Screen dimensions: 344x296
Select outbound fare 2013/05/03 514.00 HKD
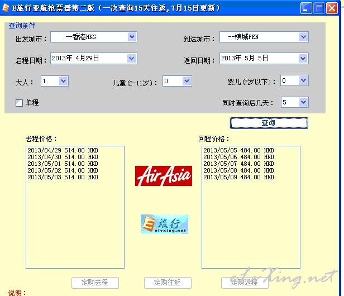pyautogui.click(x=63, y=177)
